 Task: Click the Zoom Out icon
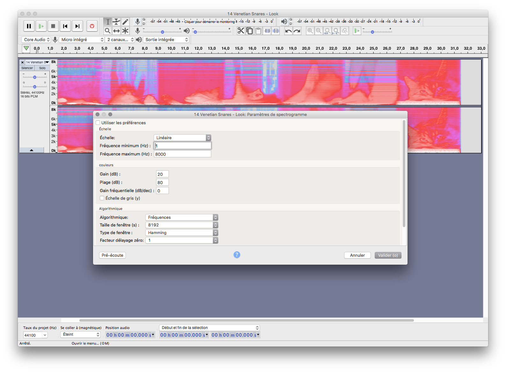pyautogui.click(x=319, y=31)
